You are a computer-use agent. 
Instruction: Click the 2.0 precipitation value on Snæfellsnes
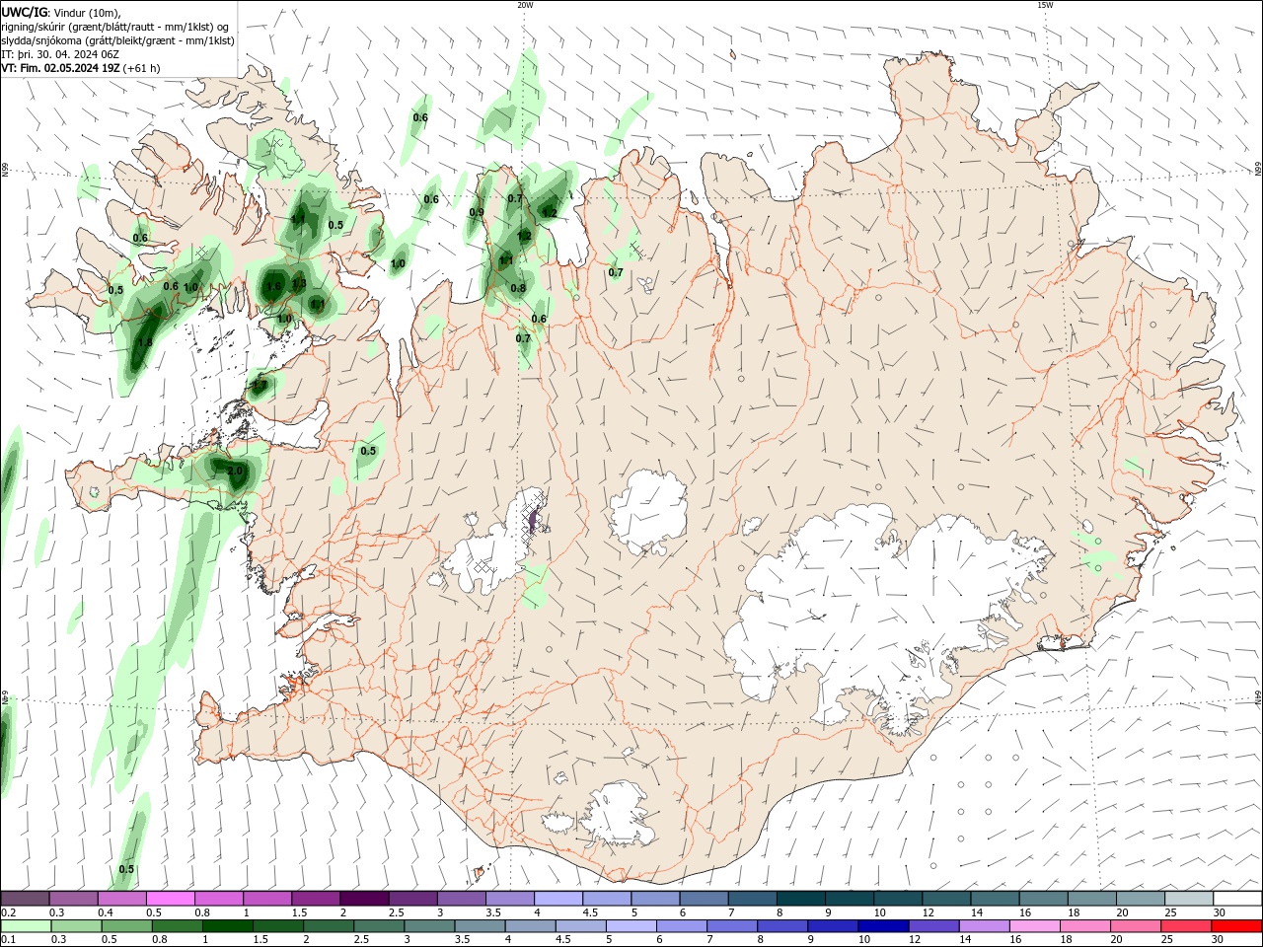point(235,471)
